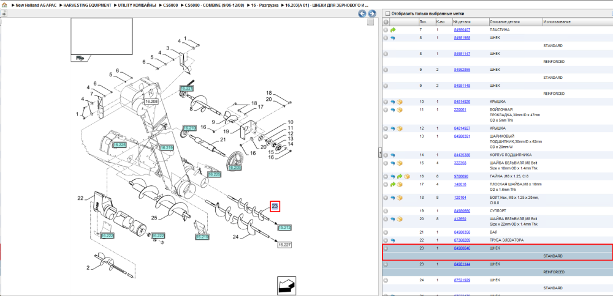Click package icon for part 322358
613x296 pixels.
click(400, 163)
